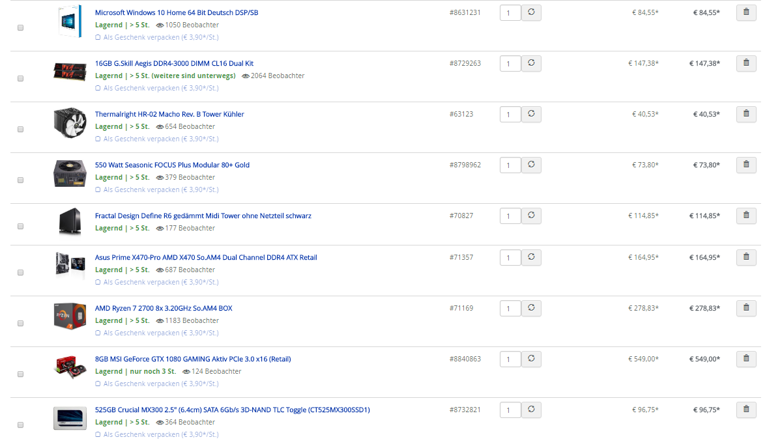Viewport: 780px width, 448px height.
Task: Click the Thermalright cooler thumbnail
Action: 70,122
